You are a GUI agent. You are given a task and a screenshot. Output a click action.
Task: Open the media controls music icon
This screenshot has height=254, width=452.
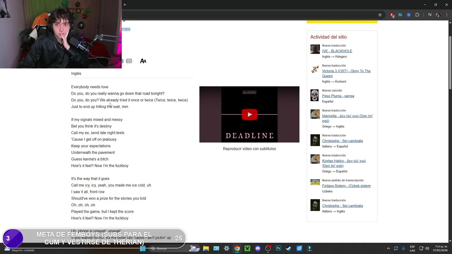click(x=430, y=15)
